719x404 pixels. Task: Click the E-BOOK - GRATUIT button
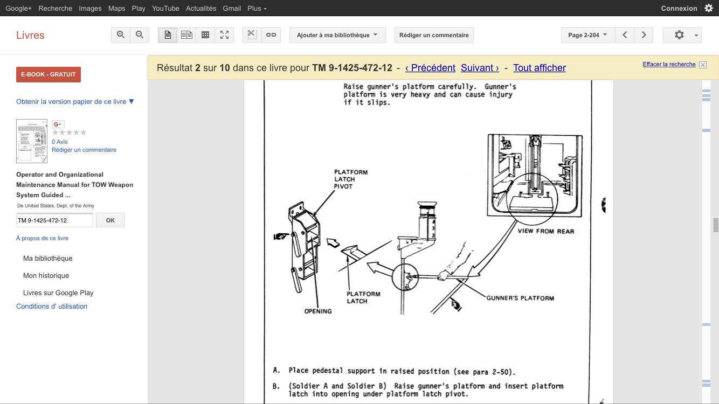pyautogui.click(x=49, y=74)
